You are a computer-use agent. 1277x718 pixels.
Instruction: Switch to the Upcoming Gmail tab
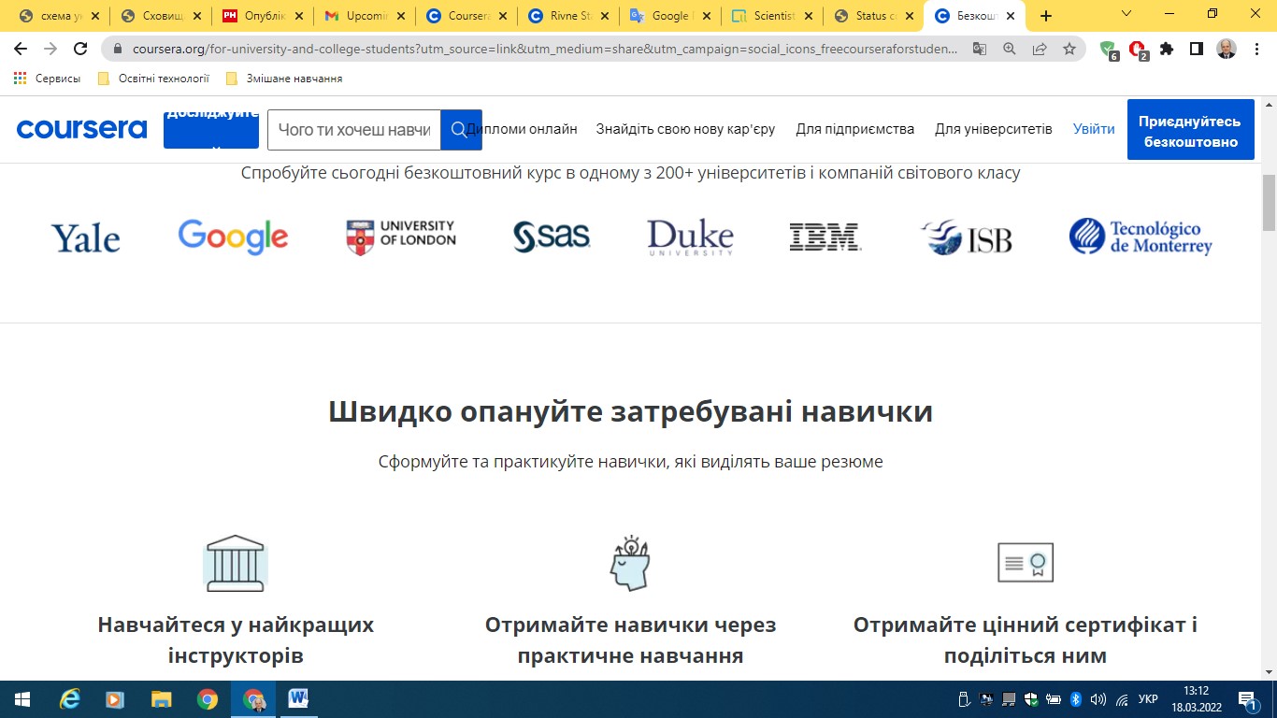(364, 16)
